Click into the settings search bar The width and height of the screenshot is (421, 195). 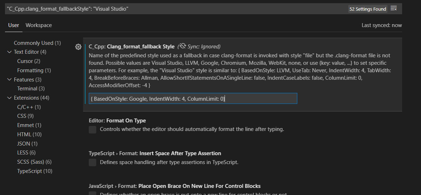[175, 9]
